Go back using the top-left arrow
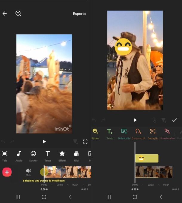This screenshot has height=203, width=182. (5, 13)
